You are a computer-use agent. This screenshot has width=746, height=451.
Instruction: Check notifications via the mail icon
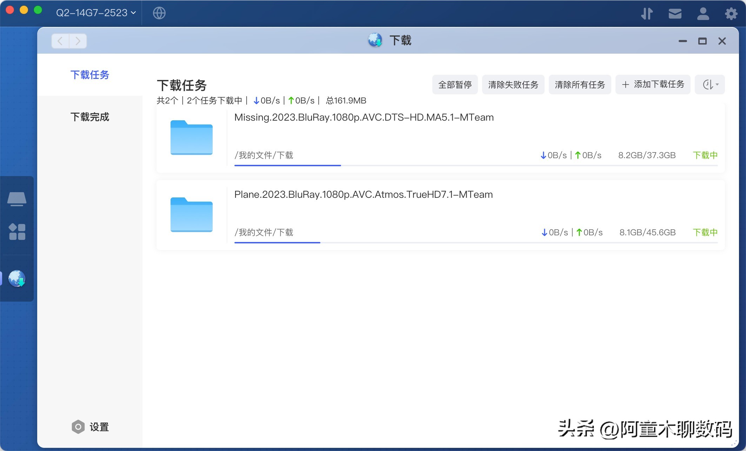674,13
